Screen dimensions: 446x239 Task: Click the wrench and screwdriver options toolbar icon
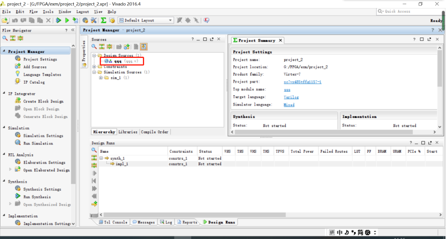pos(93,20)
